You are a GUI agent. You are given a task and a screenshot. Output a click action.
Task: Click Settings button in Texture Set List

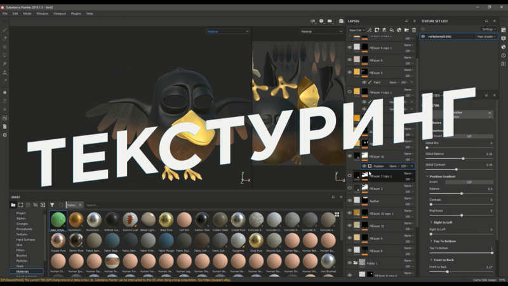(x=488, y=29)
